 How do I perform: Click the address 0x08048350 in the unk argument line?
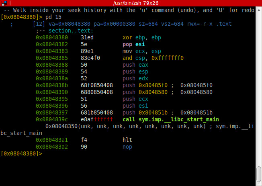coord(61,126)
